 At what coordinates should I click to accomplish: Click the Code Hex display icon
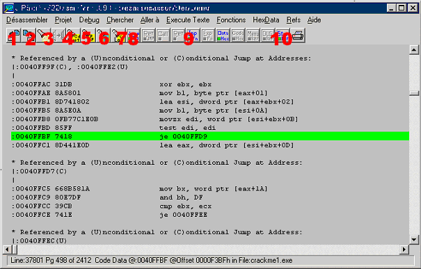238,35
